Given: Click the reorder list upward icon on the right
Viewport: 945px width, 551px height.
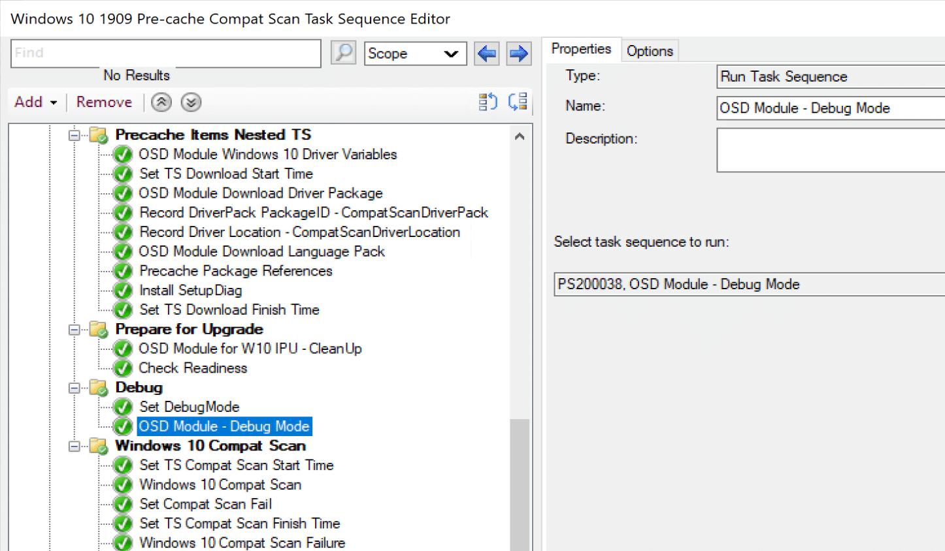Looking at the screenshot, I should pos(487,102).
